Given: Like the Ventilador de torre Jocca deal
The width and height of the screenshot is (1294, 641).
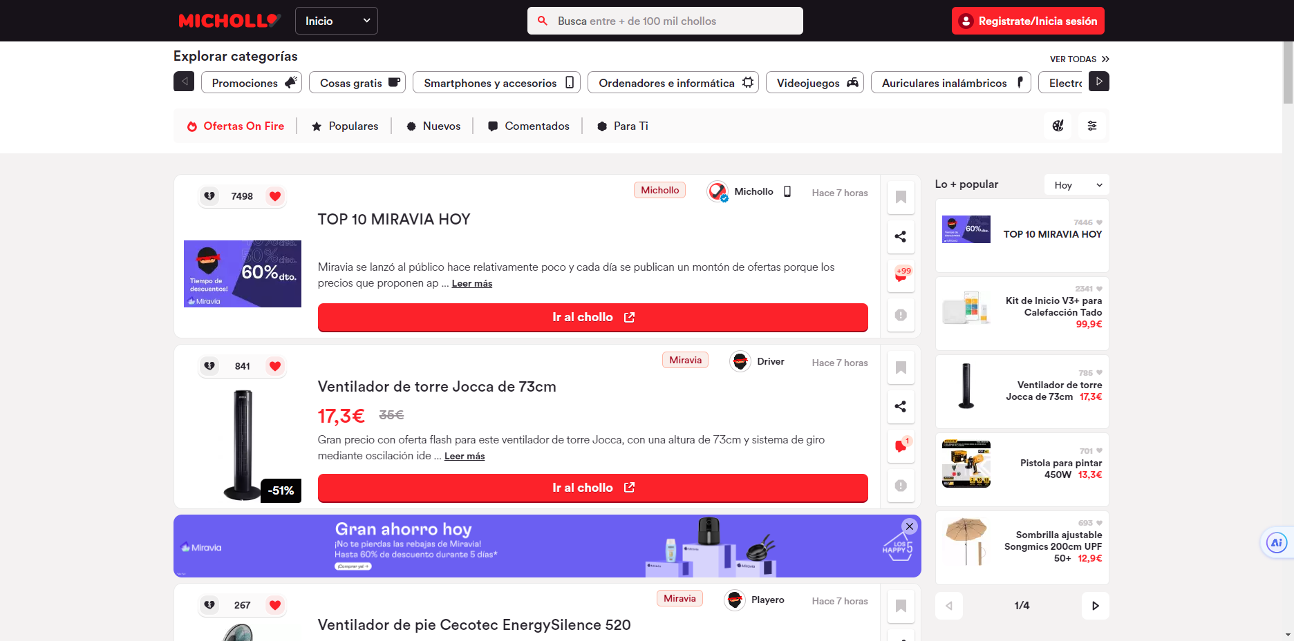Looking at the screenshot, I should coord(275,366).
